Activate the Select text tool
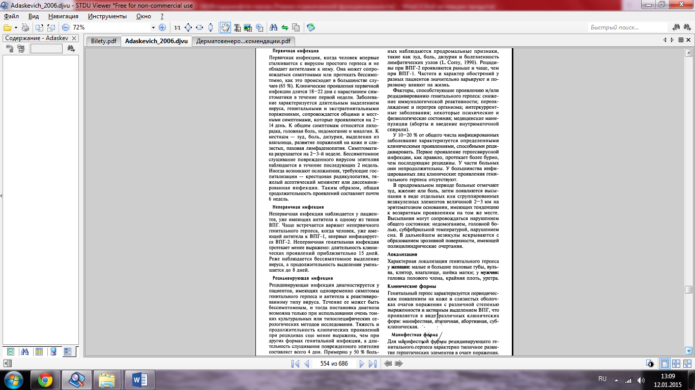 (x=237, y=27)
